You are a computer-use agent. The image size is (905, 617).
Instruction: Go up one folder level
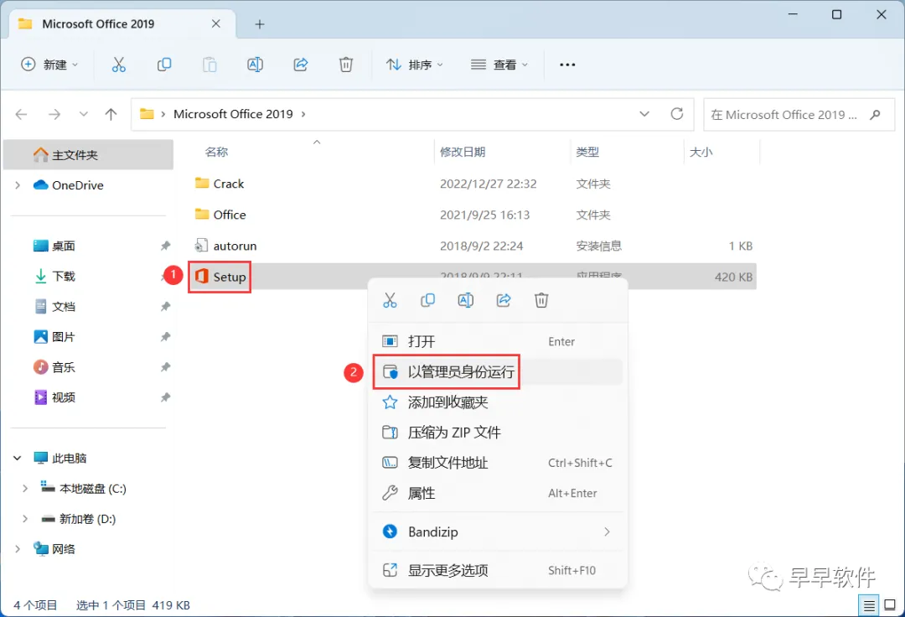click(x=111, y=114)
